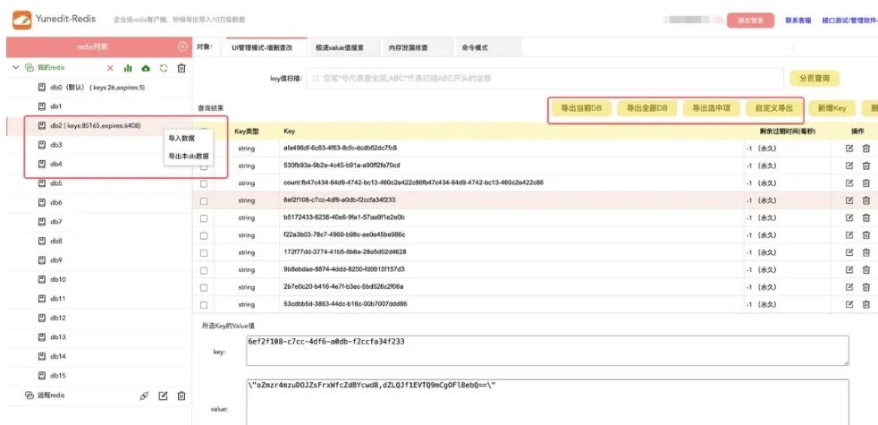Screen dimensions: 878x425
Task: Click the green cloud upload icon for 我的redis
Action: 146,68
